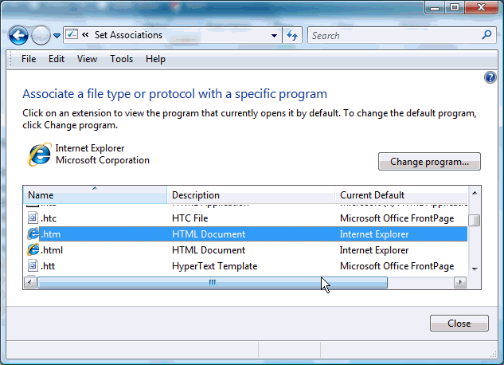Click the Change program button

(429, 162)
